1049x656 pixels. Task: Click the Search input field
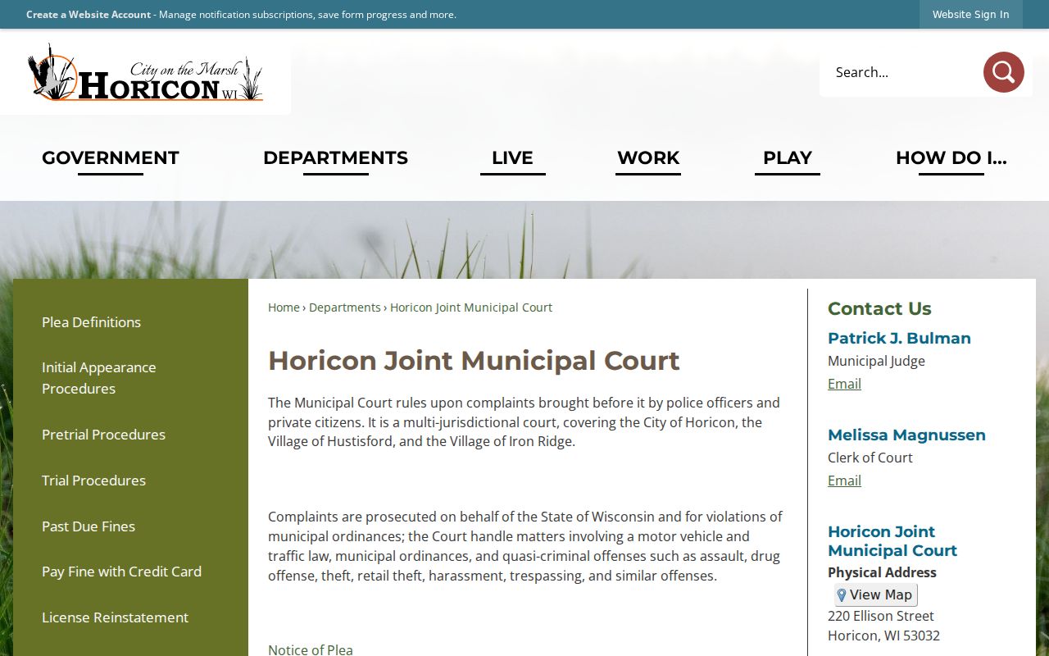pyautogui.click(x=901, y=72)
